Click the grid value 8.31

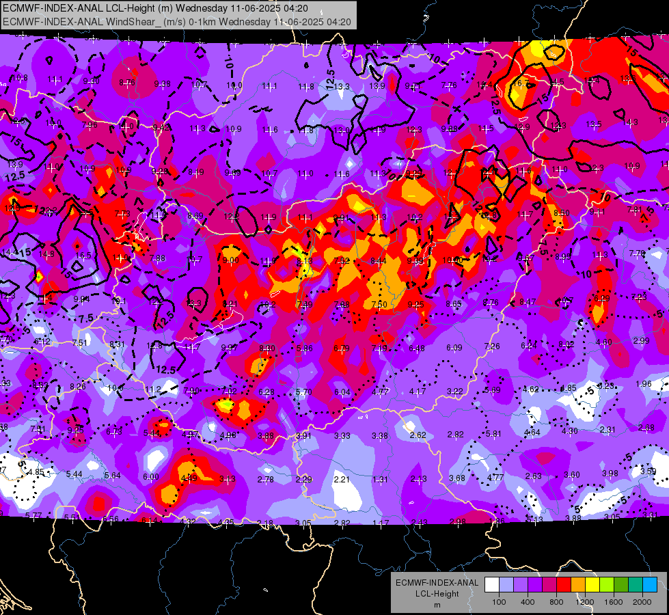point(118,344)
